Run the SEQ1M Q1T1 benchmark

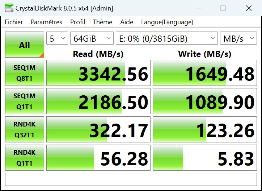(x=25, y=101)
